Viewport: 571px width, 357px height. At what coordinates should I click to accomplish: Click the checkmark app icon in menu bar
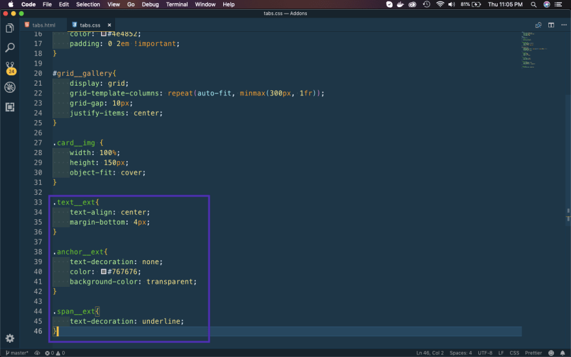coord(389,5)
